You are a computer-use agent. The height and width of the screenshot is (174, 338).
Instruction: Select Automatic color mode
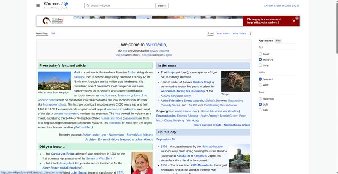260,99
